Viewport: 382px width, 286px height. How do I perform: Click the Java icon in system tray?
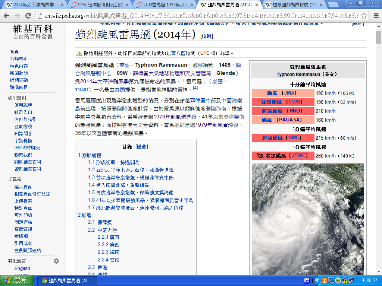[325, 280]
